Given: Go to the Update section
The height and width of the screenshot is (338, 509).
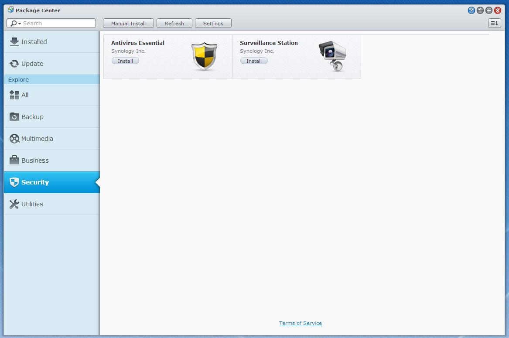Looking at the screenshot, I should (x=52, y=64).
